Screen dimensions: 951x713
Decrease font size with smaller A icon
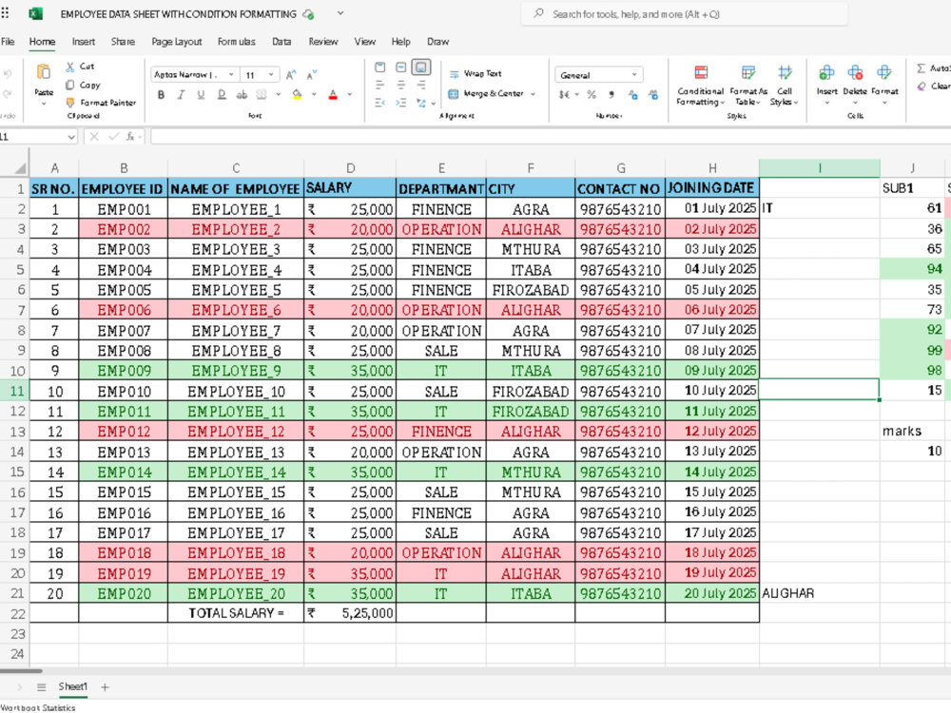click(312, 75)
